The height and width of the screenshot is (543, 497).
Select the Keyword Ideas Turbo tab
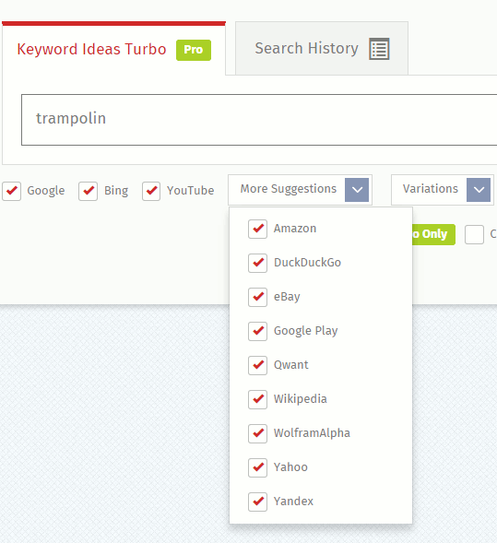pyautogui.click(x=114, y=49)
